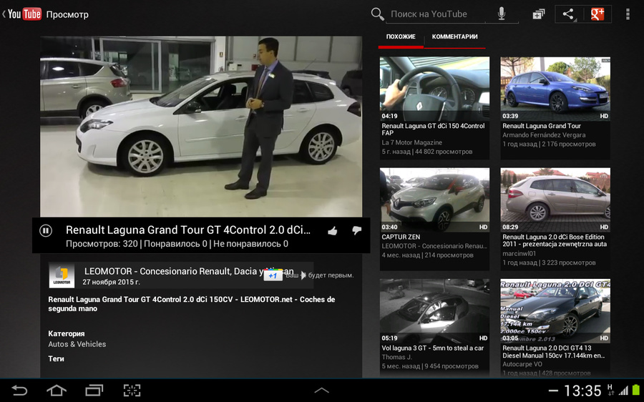This screenshot has width=644, height=402.
Task: Open 'Vol laguna 3 GT' video thumbnail
Action: (x=434, y=311)
